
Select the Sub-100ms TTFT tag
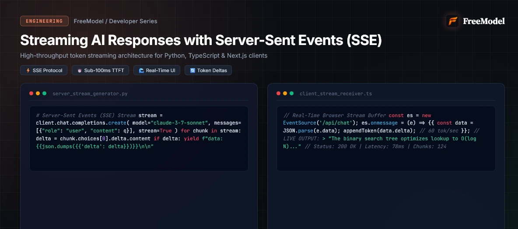[x=101, y=70]
